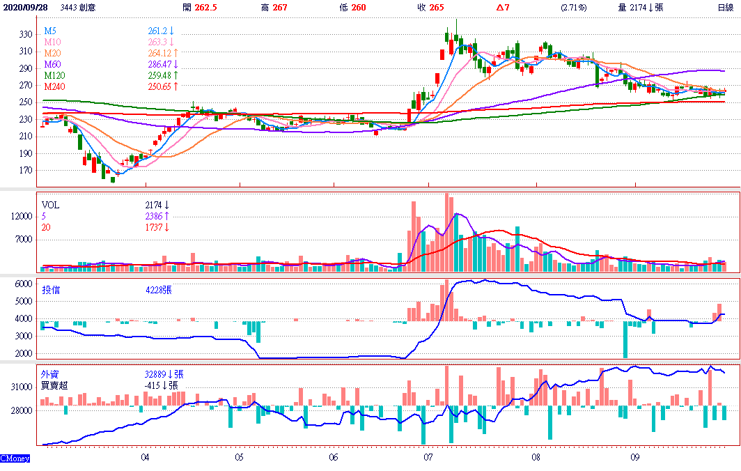
Task: Toggle the M20 moving average label
Action: pyautogui.click(x=52, y=54)
